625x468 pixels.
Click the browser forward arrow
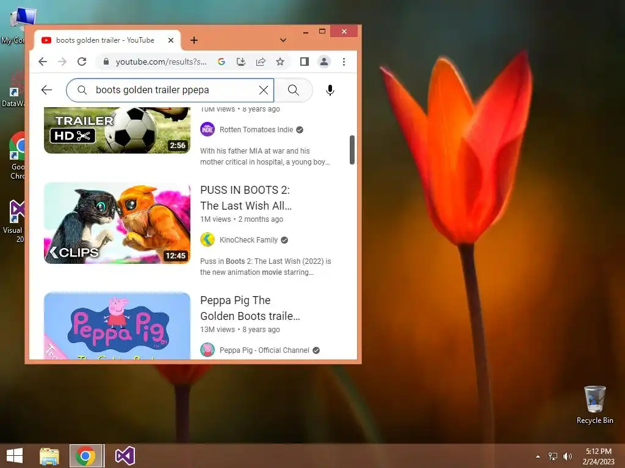tap(62, 62)
